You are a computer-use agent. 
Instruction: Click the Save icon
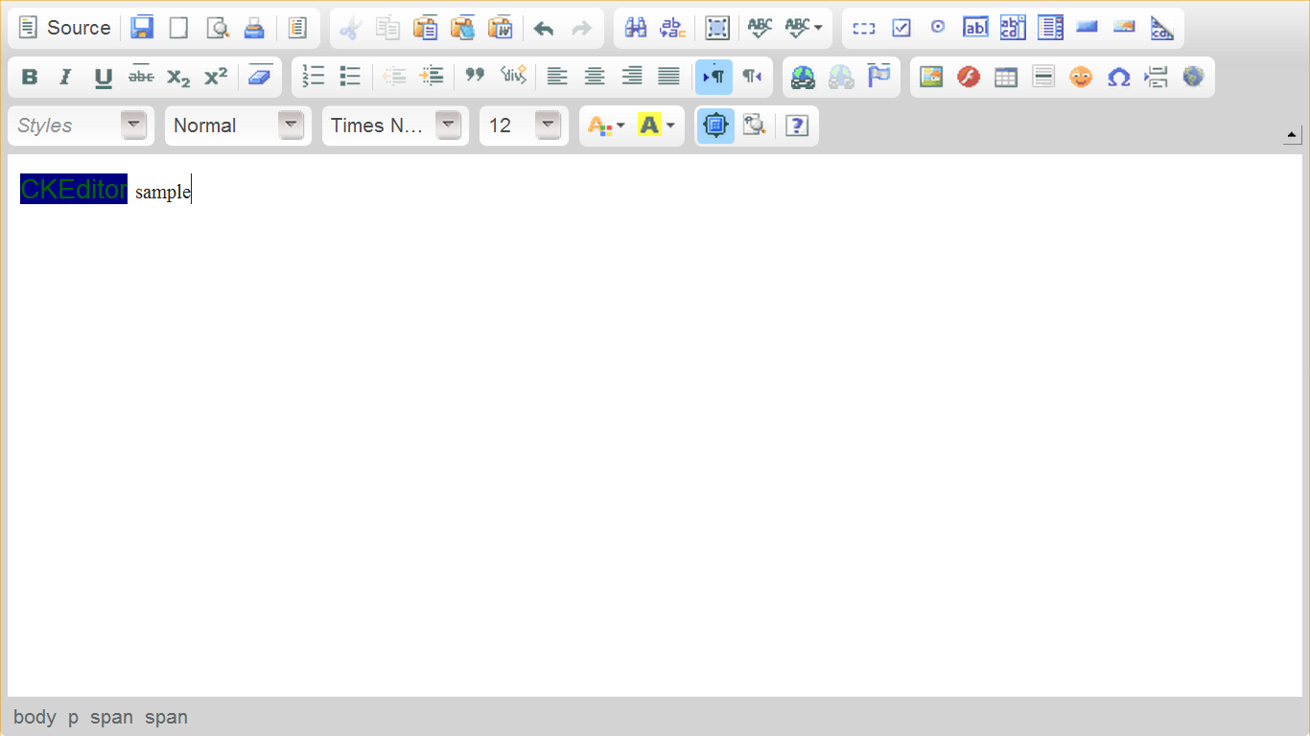[x=142, y=28]
